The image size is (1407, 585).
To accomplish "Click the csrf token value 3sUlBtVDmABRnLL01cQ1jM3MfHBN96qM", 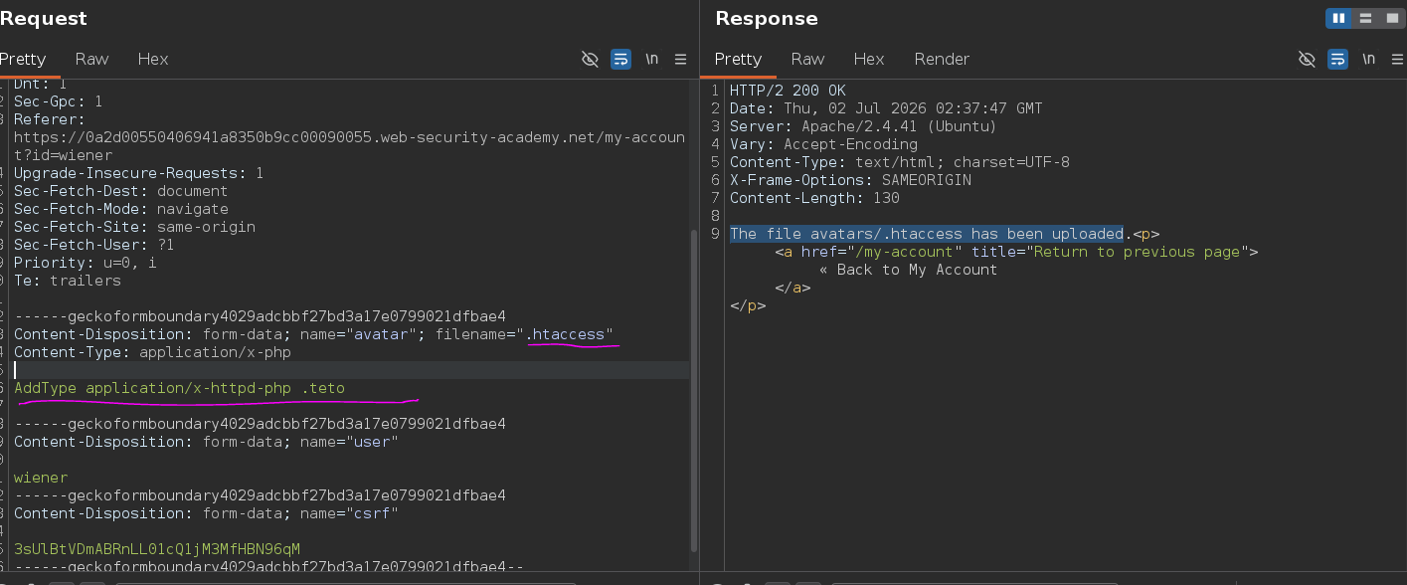I will (157, 549).
